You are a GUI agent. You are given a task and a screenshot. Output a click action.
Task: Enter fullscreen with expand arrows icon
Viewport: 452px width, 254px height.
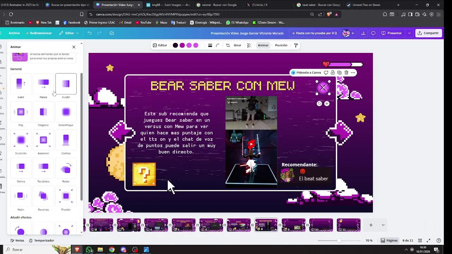click(428, 241)
